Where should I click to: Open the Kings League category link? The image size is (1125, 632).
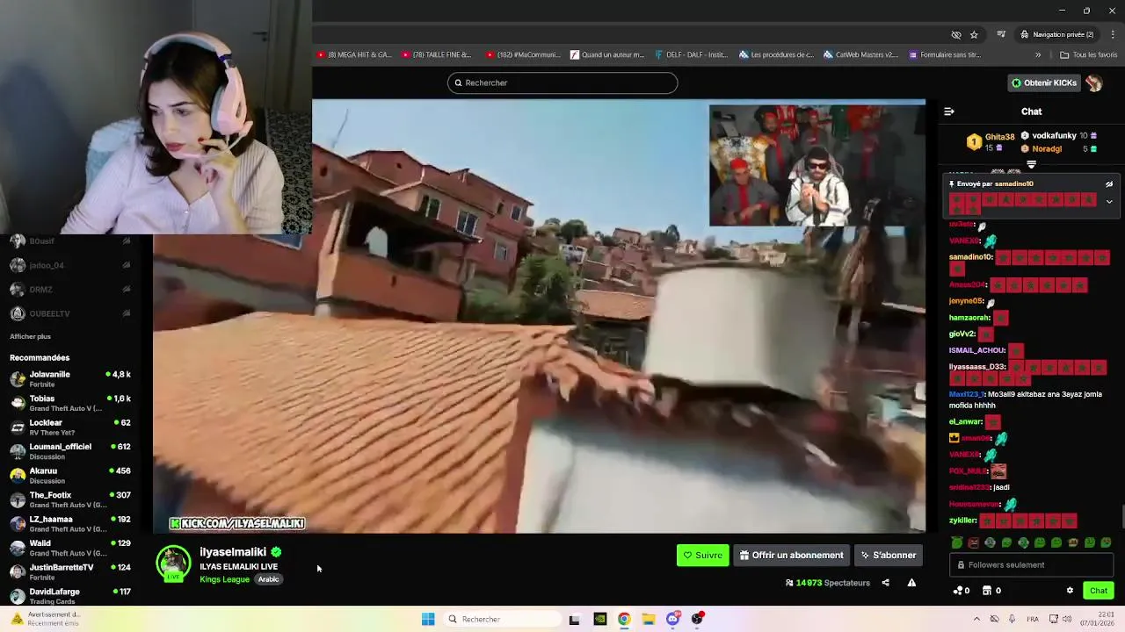tap(224, 579)
